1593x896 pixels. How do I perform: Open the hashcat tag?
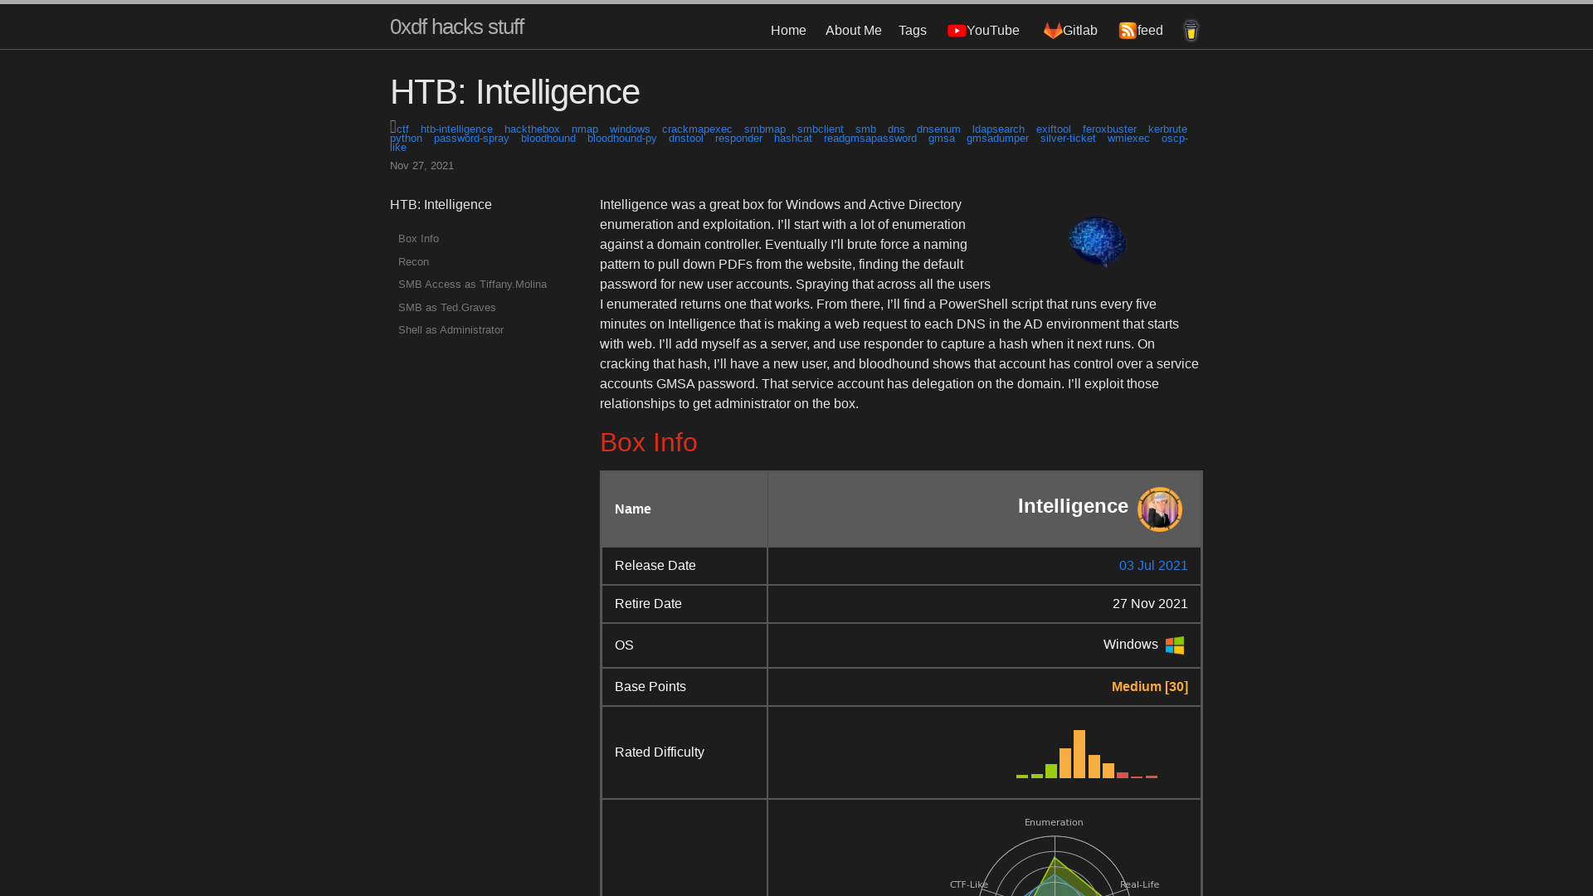[x=793, y=139]
